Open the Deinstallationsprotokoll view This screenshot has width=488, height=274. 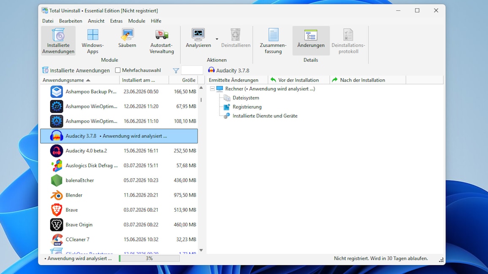click(348, 41)
